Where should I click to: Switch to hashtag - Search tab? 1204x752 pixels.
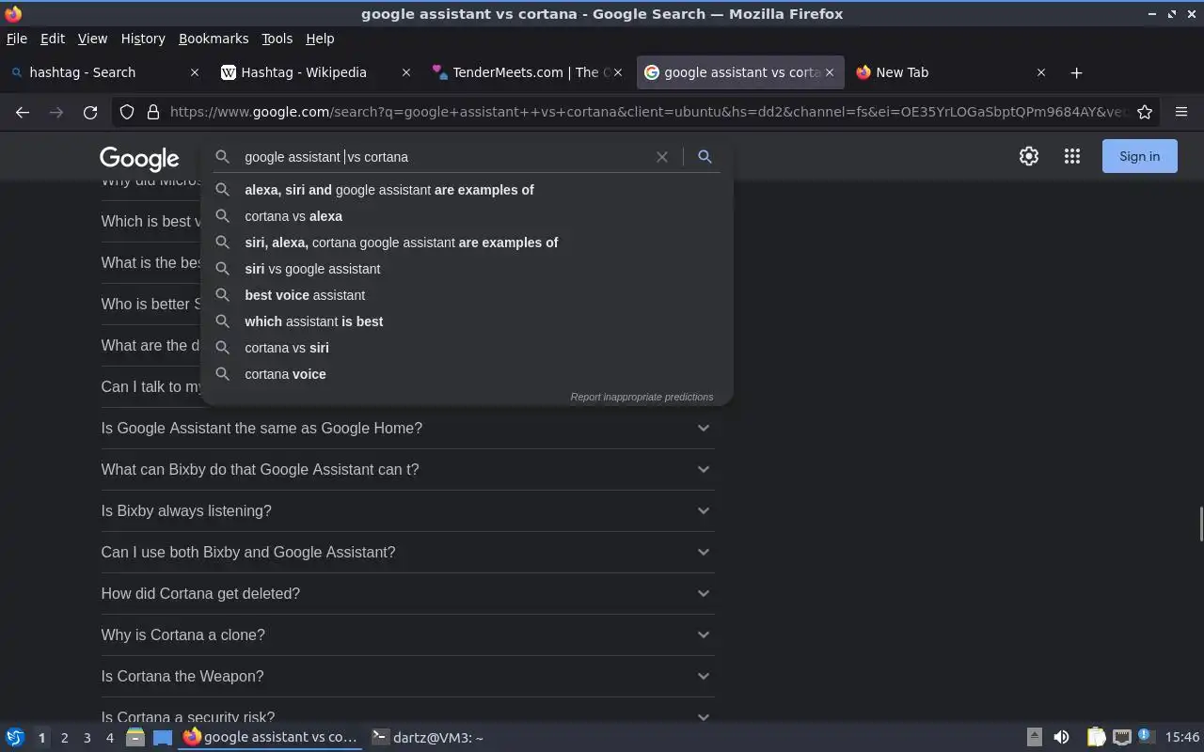click(103, 72)
